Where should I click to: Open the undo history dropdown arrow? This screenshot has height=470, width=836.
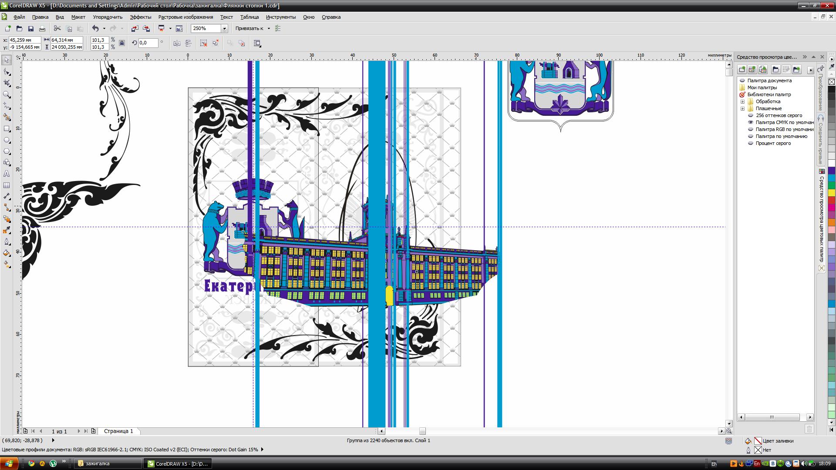104,28
